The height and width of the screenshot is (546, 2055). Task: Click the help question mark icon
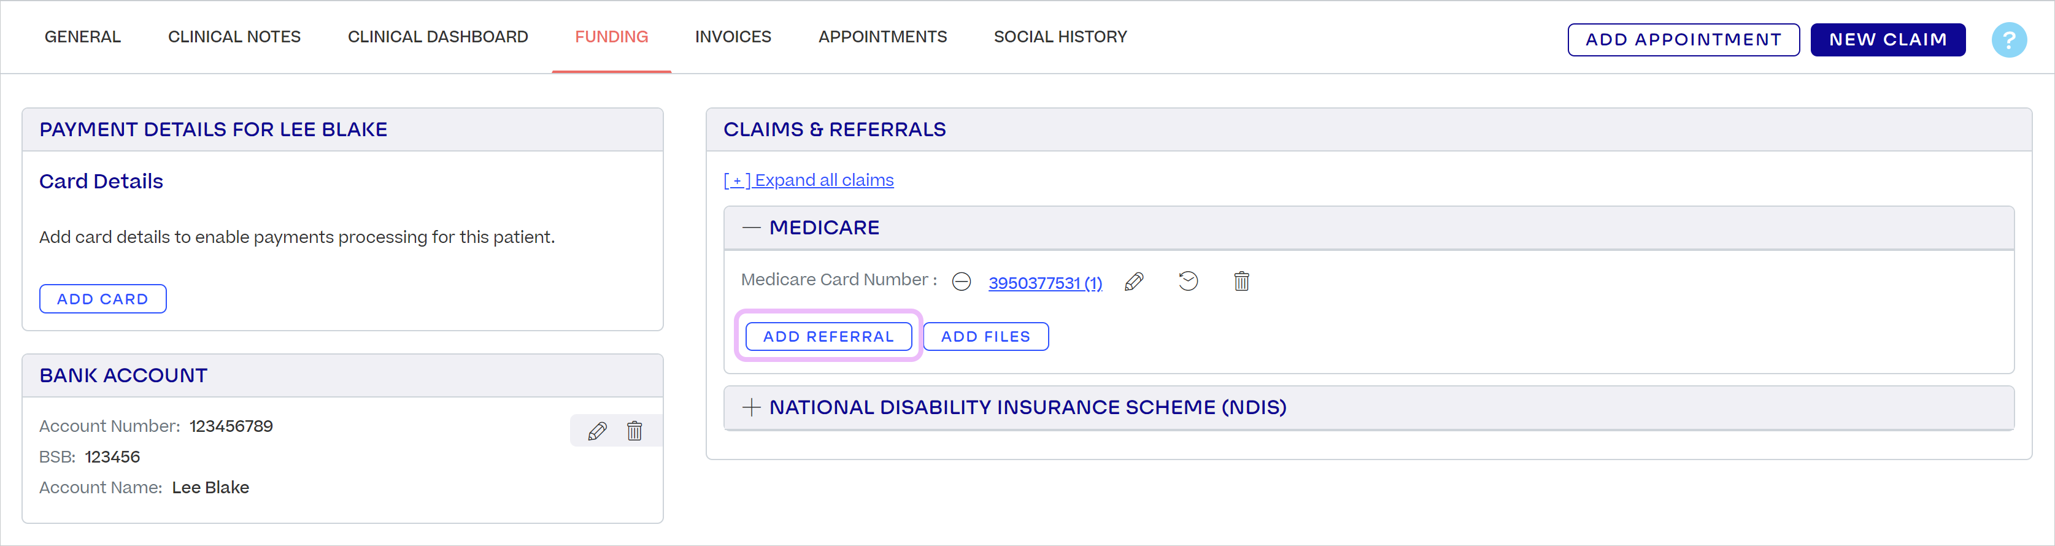click(2008, 40)
